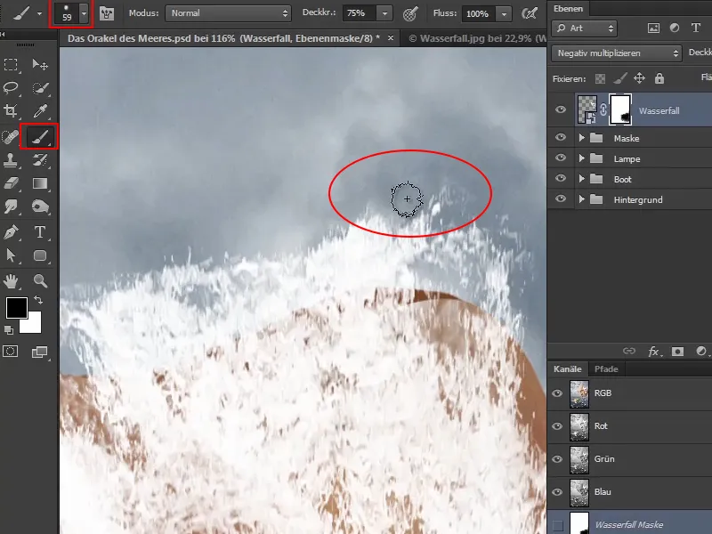Screen dimensions: 712x534
Task: Toggle visibility of the Grün channel
Action: [x=557, y=459]
